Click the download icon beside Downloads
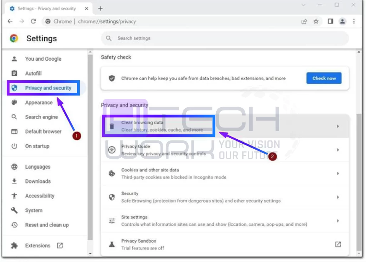This screenshot has height=262, width=366. click(14, 181)
